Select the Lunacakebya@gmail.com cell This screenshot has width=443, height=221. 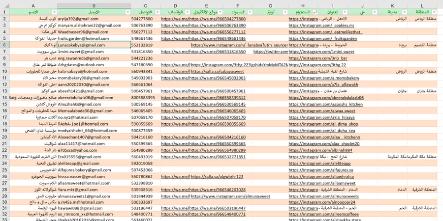click(x=94, y=45)
